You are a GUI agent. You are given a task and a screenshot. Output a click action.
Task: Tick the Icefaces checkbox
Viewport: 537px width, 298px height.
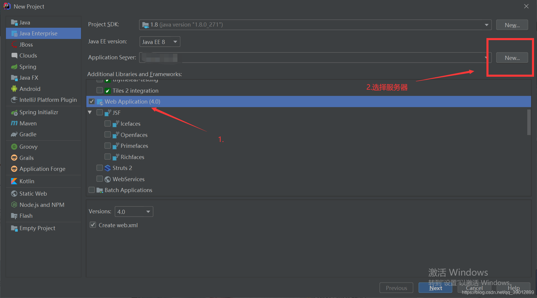108,123
